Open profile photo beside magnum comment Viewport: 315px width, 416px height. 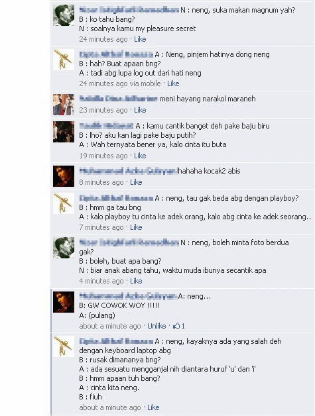[x=64, y=15]
